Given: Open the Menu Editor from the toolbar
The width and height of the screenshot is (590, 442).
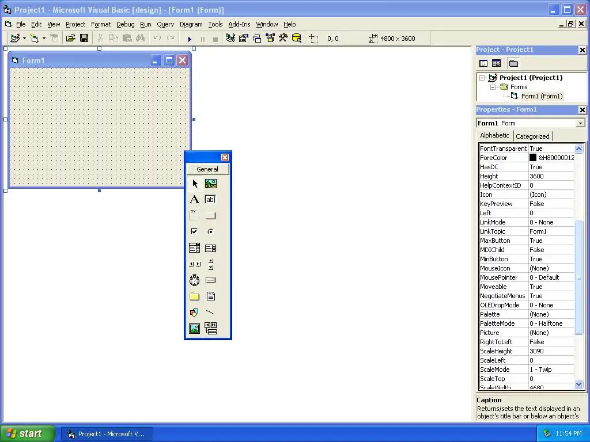Looking at the screenshot, I should (x=55, y=39).
